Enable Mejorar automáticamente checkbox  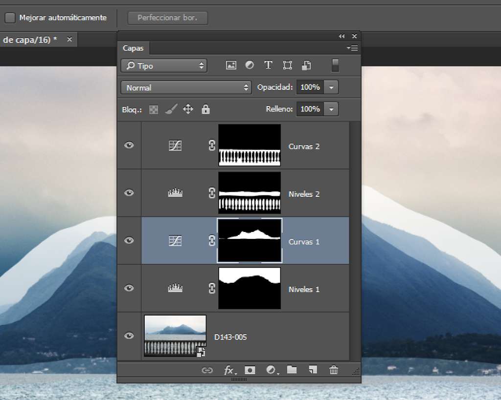coord(10,18)
